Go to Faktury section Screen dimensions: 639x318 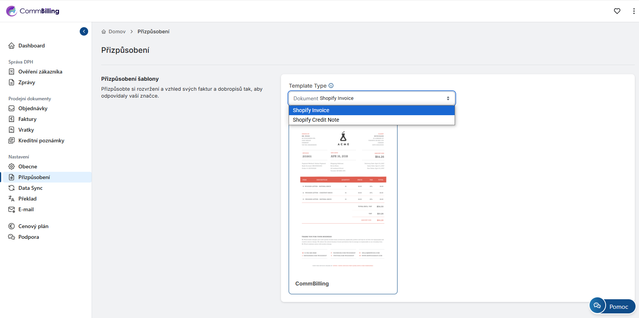click(x=27, y=119)
